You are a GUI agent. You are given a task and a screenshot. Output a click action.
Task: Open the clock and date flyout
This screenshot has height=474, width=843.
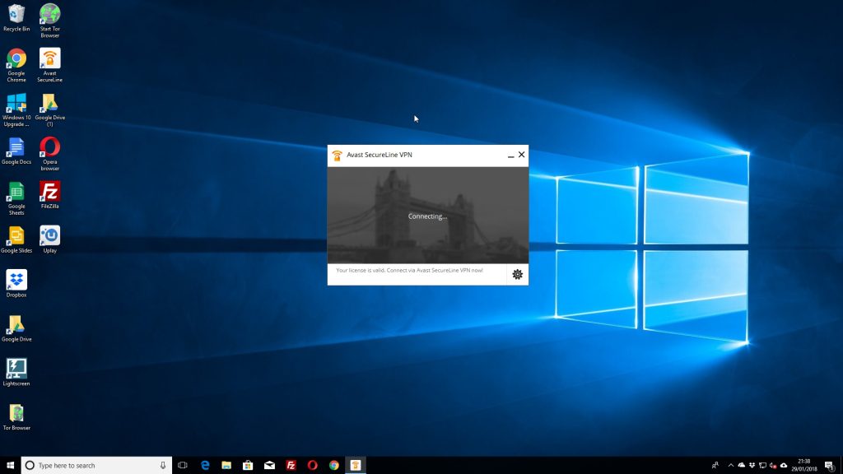803,466
